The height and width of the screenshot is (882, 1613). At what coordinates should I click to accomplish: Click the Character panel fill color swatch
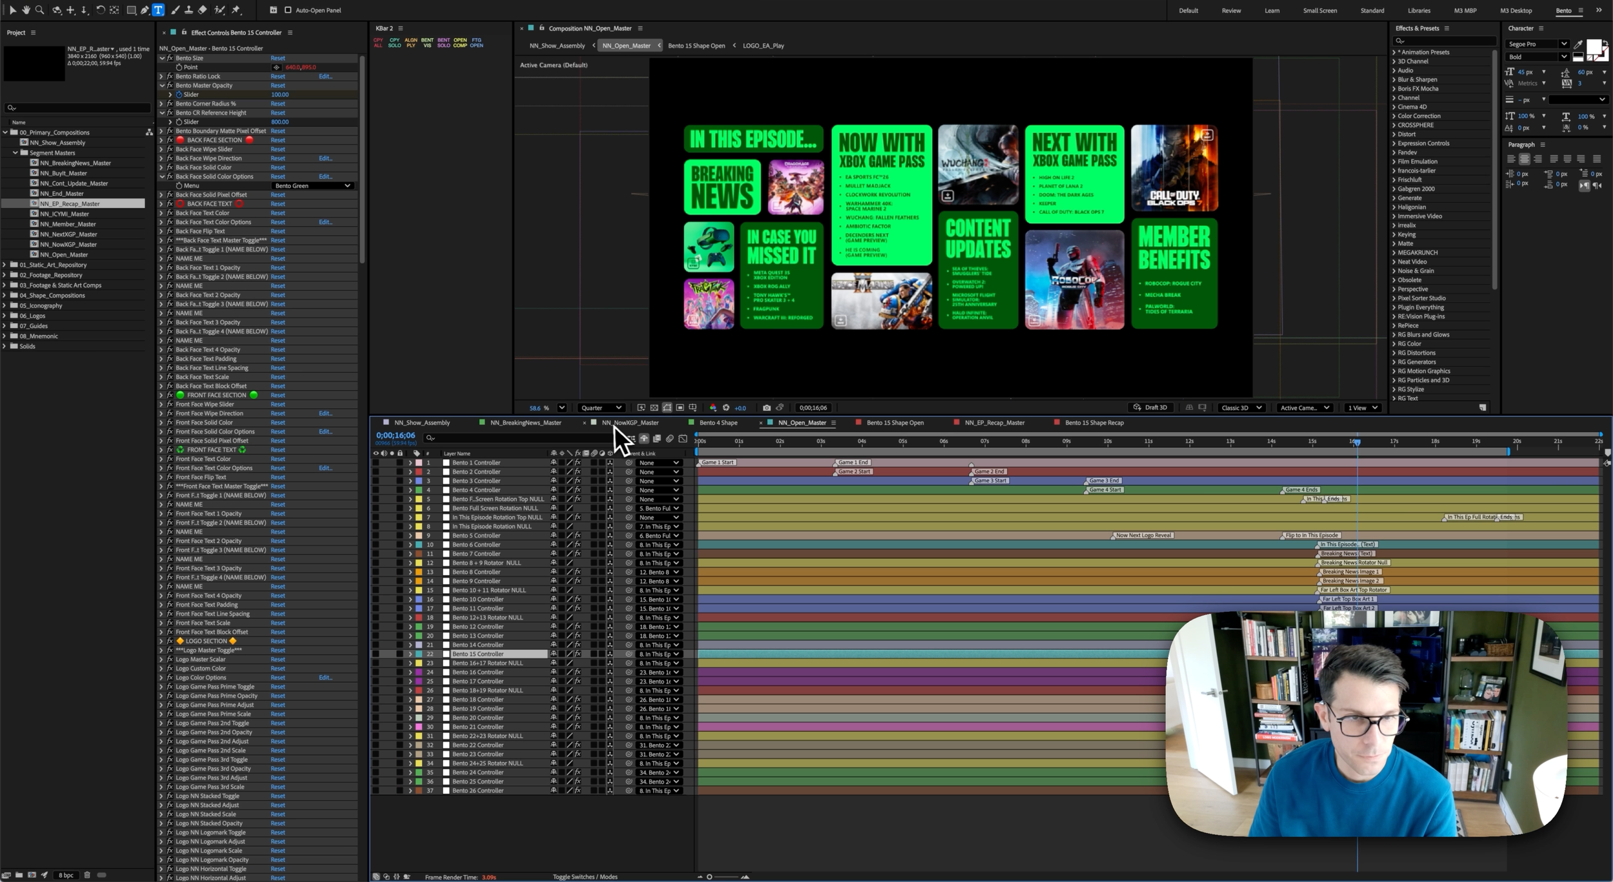(1593, 46)
